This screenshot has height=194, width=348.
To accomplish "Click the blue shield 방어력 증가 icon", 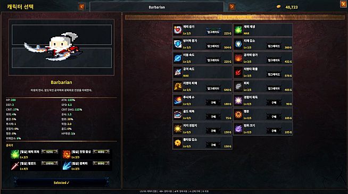I will (178, 44).
